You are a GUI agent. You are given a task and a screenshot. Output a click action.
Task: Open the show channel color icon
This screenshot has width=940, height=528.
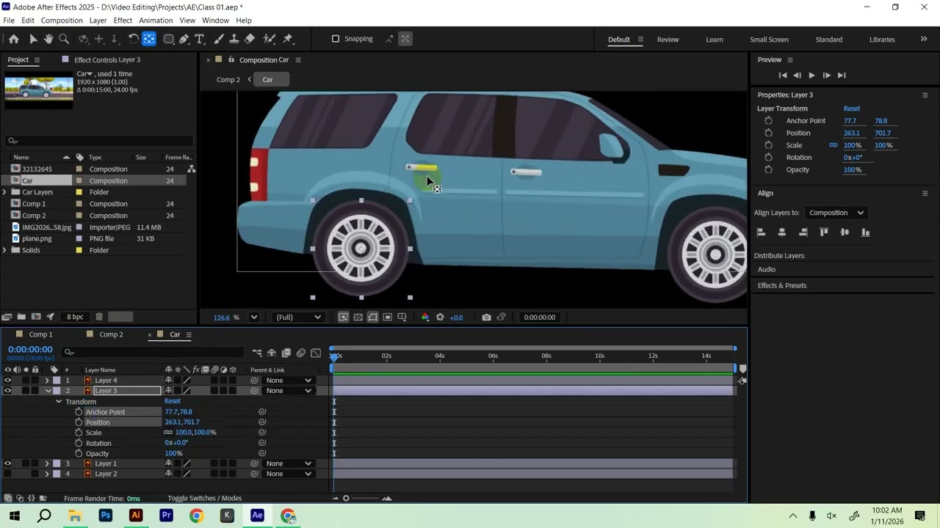(x=425, y=318)
